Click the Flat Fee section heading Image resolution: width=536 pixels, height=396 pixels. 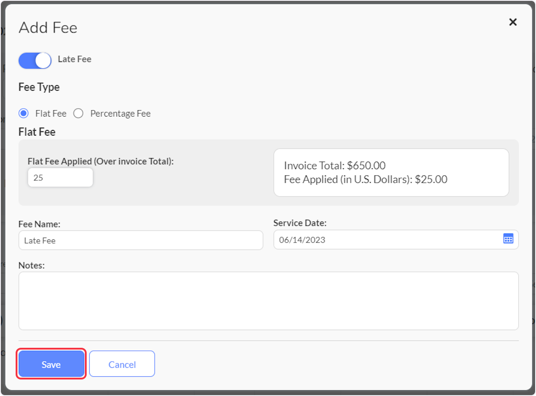(x=37, y=132)
